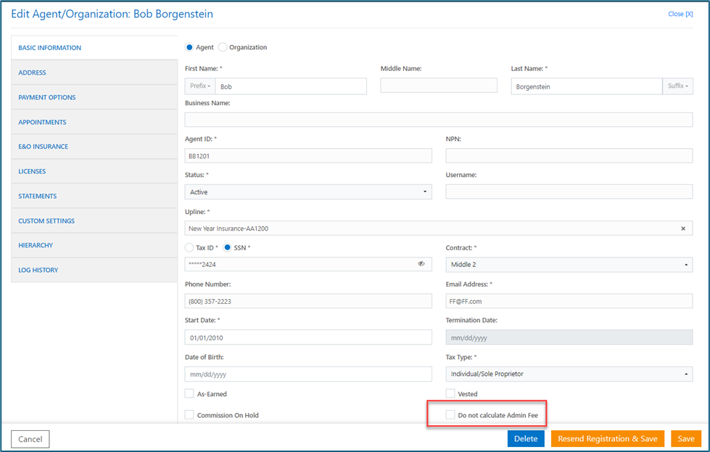Choose the SSN radio option
The image size is (710, 452).
(227, 247)
